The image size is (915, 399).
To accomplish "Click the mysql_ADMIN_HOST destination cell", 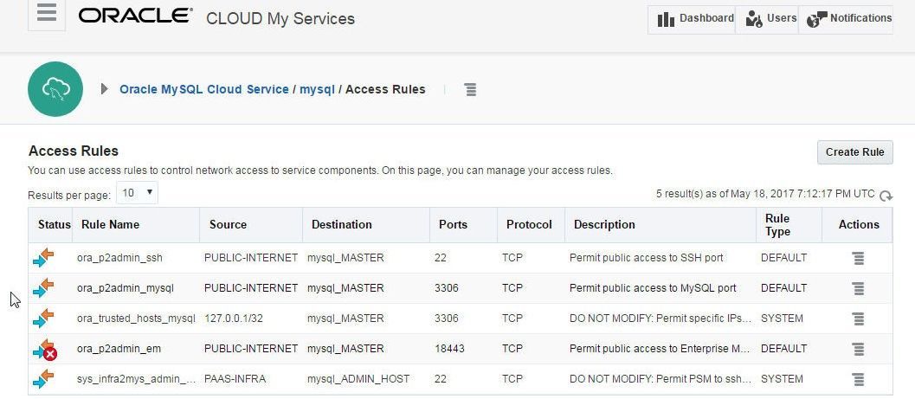I will 358,379.
